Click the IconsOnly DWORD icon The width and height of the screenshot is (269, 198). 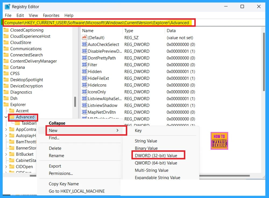point(84,92)
